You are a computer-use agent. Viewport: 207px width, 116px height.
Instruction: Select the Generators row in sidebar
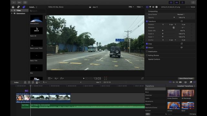[19, 14]
